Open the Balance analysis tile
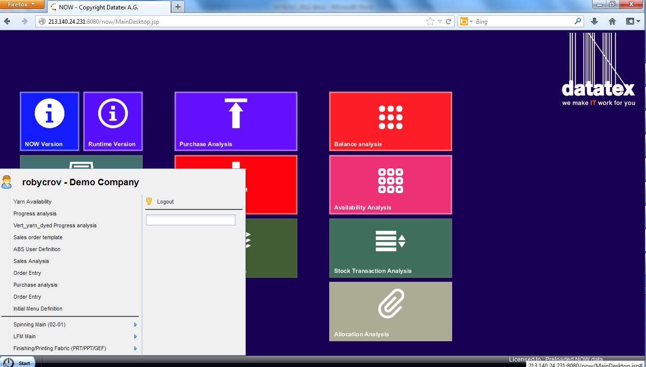Screen dimensions: 646x367 click(390, 121)
